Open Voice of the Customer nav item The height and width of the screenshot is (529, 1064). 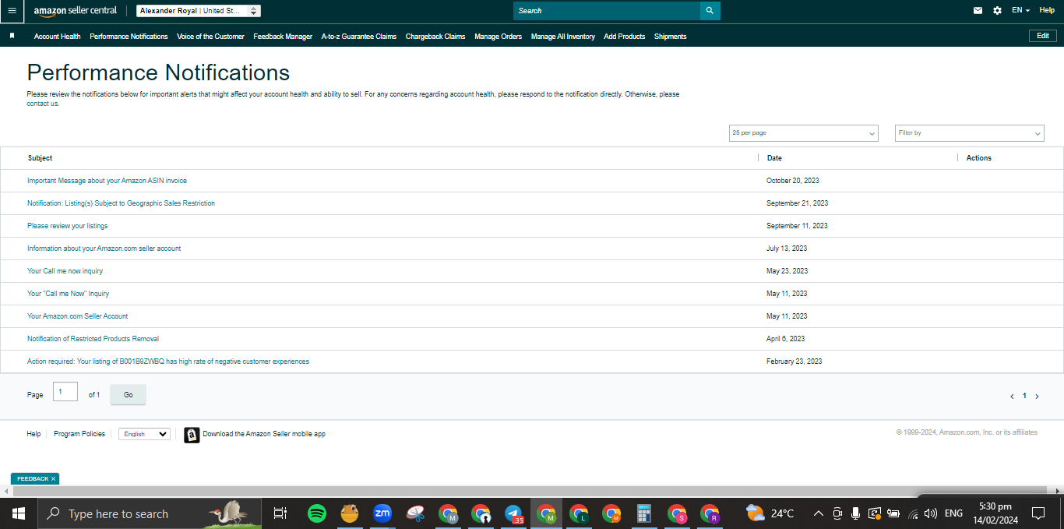210,37
